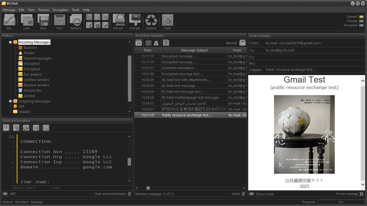
Task: Select the For analysis folder
Action: point(33,74)
